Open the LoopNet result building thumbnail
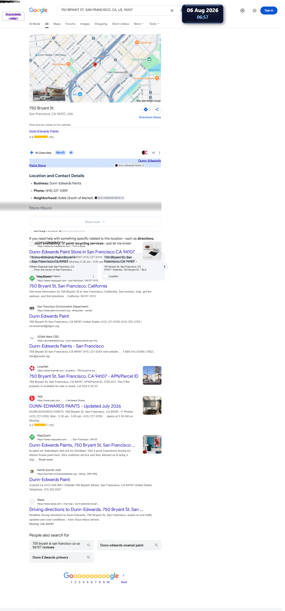Viewport: 285px width, 611px height. click(152, 375)
